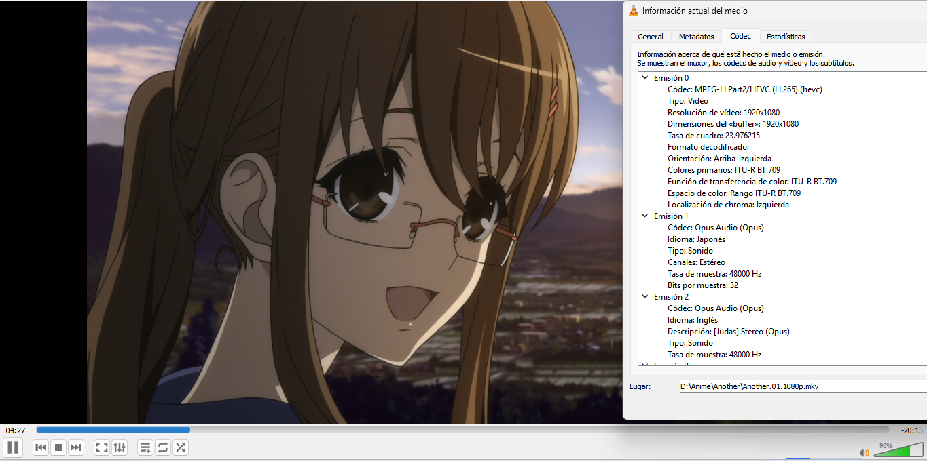The image size is (927, 461).
Task: Switch to the Metadatos tab
Action: (x=697, y=37)
